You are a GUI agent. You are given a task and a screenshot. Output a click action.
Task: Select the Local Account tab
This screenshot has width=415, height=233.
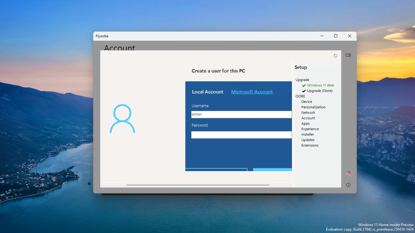click(x=207, y=92)
